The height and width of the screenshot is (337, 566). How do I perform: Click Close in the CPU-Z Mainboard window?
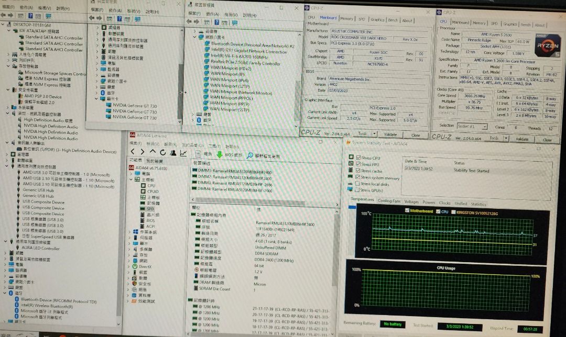click(416, 135)
